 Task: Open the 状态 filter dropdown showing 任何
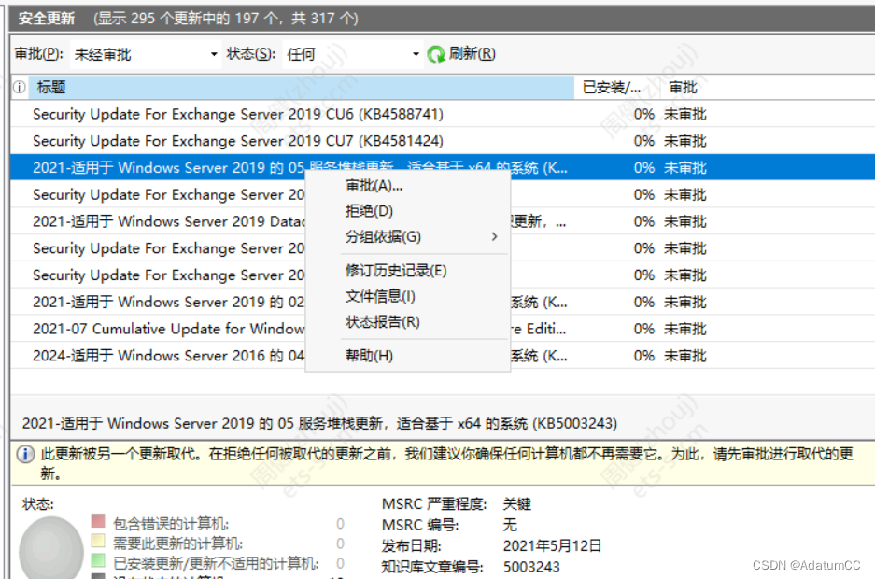click(415, 54)
